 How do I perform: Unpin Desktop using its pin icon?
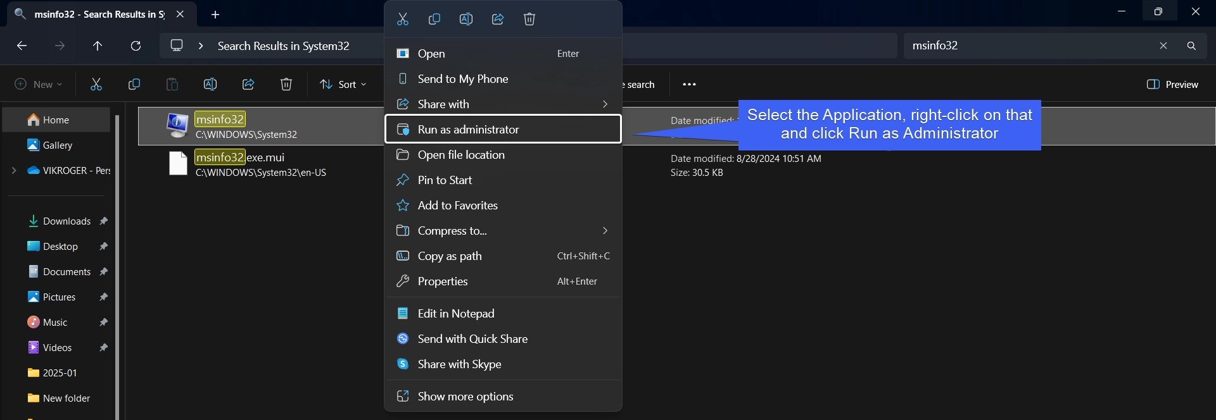tap(104, 246)
